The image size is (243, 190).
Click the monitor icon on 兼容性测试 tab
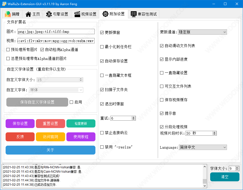click(134, 14)
